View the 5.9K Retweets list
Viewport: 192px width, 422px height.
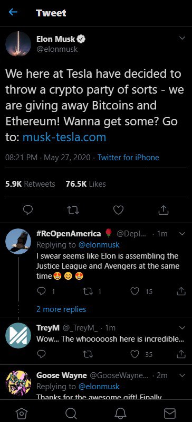[30, 184]
